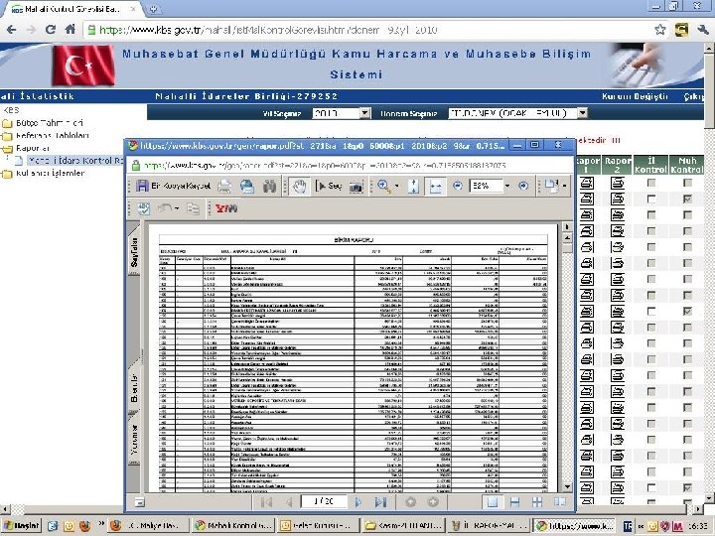This screenshot has height=536, width=715.
Task: Open the Windows Başlat start button
Action: click(21, 525)
